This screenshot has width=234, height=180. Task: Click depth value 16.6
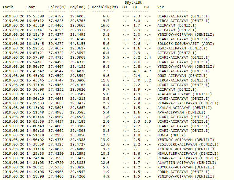click(105, 25)
